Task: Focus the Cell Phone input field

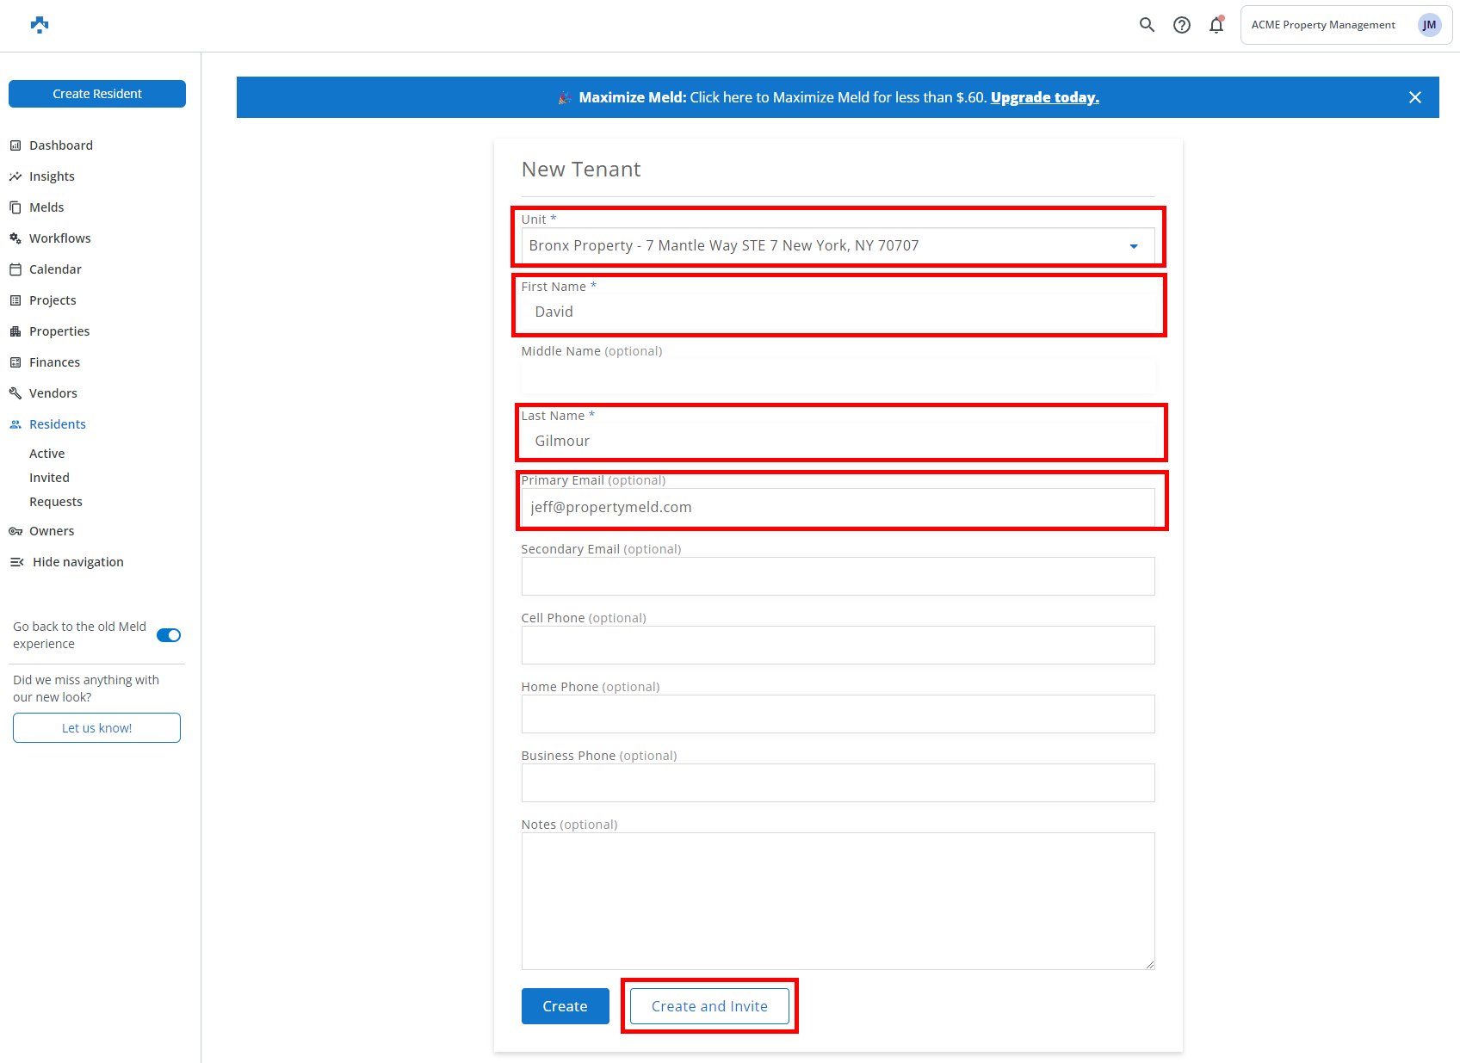Action: coord(838,645)
